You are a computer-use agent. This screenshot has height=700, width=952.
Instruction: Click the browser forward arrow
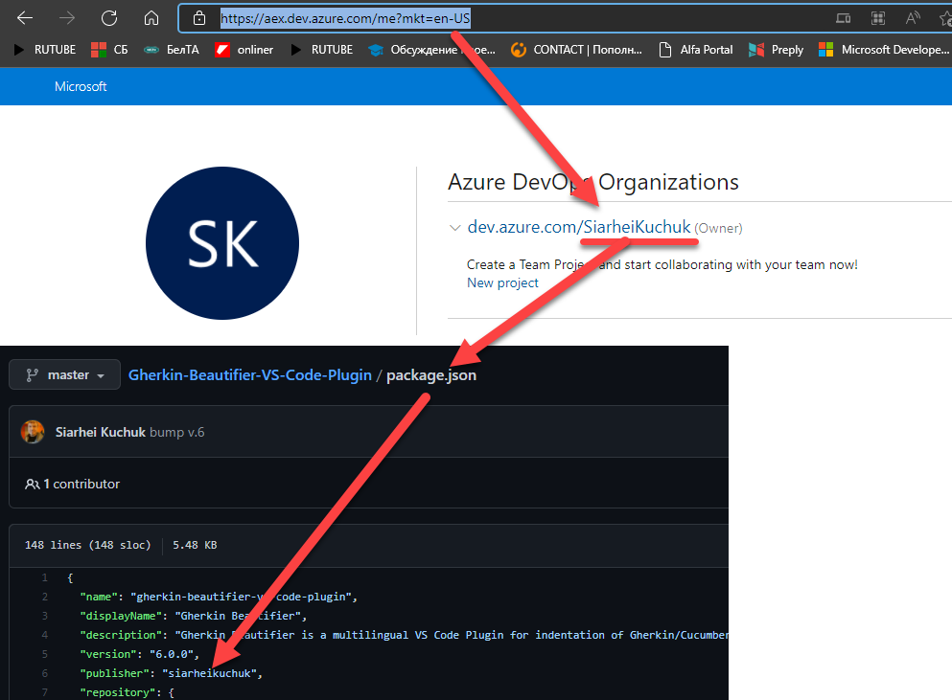[67, 18]
